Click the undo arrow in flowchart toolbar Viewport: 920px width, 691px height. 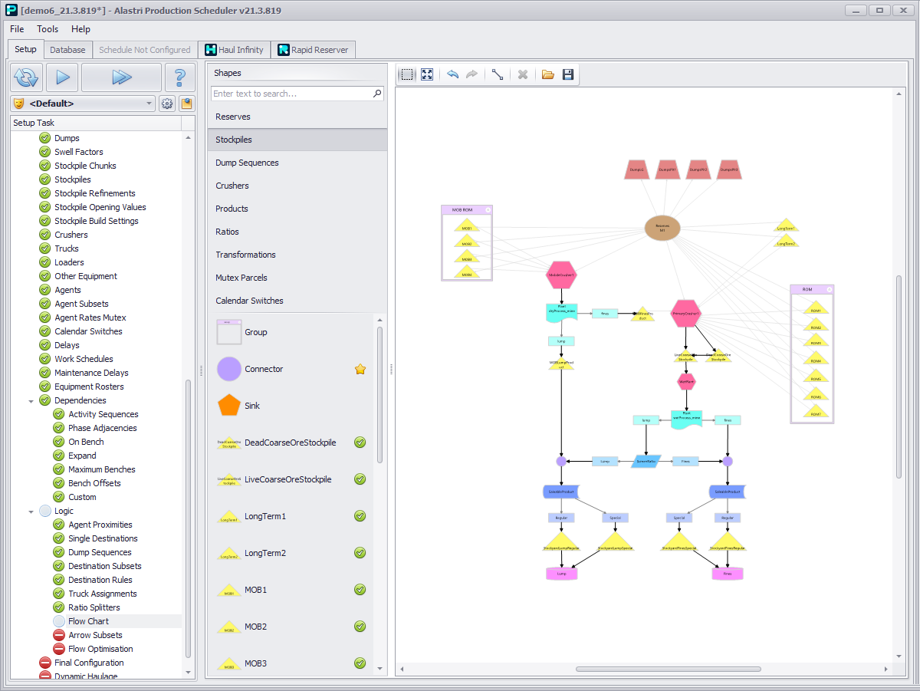pos(452,74)
